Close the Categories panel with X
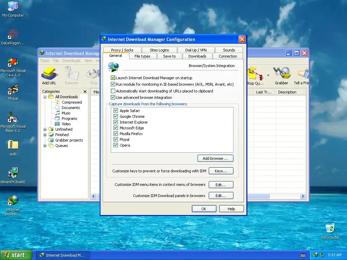Image resolution: width=347 pixels, height=260 pixels. coord(85,91)
